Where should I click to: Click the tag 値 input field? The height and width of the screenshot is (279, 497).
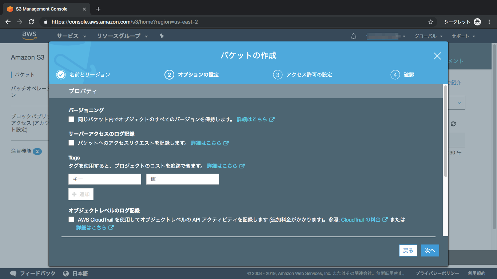(x=183, y=179)
